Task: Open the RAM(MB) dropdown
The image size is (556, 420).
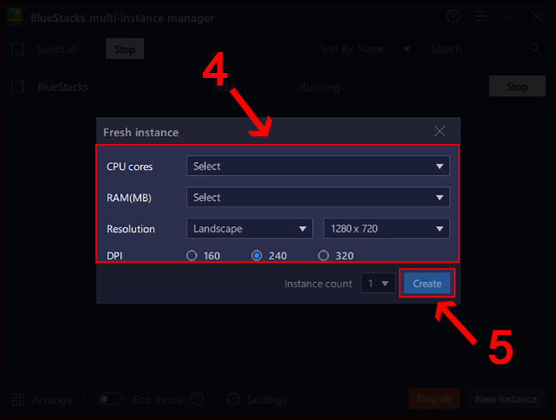Action: (x=318, y=197)
